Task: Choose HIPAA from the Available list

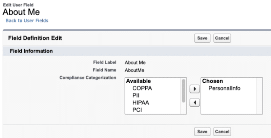Action: point(141,103)
